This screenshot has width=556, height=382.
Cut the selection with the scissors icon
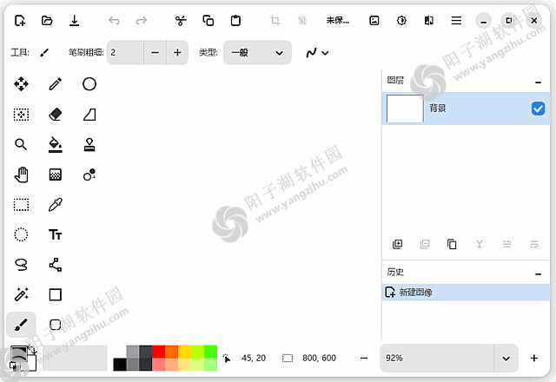tap(181, 21)
